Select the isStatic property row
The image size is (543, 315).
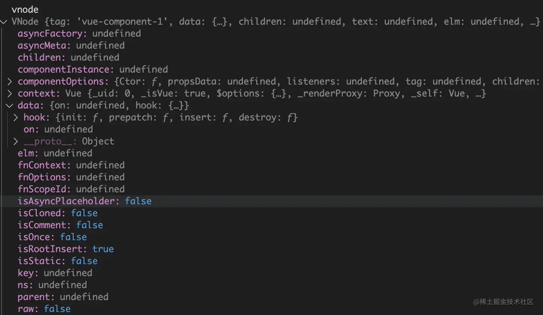point(57,261)
